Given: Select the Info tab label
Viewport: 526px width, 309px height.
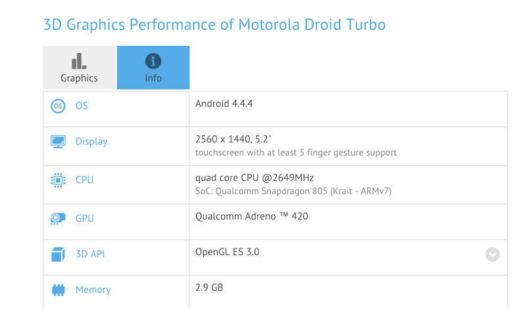Looking at the screenshot, I should (x=153, y=78).
